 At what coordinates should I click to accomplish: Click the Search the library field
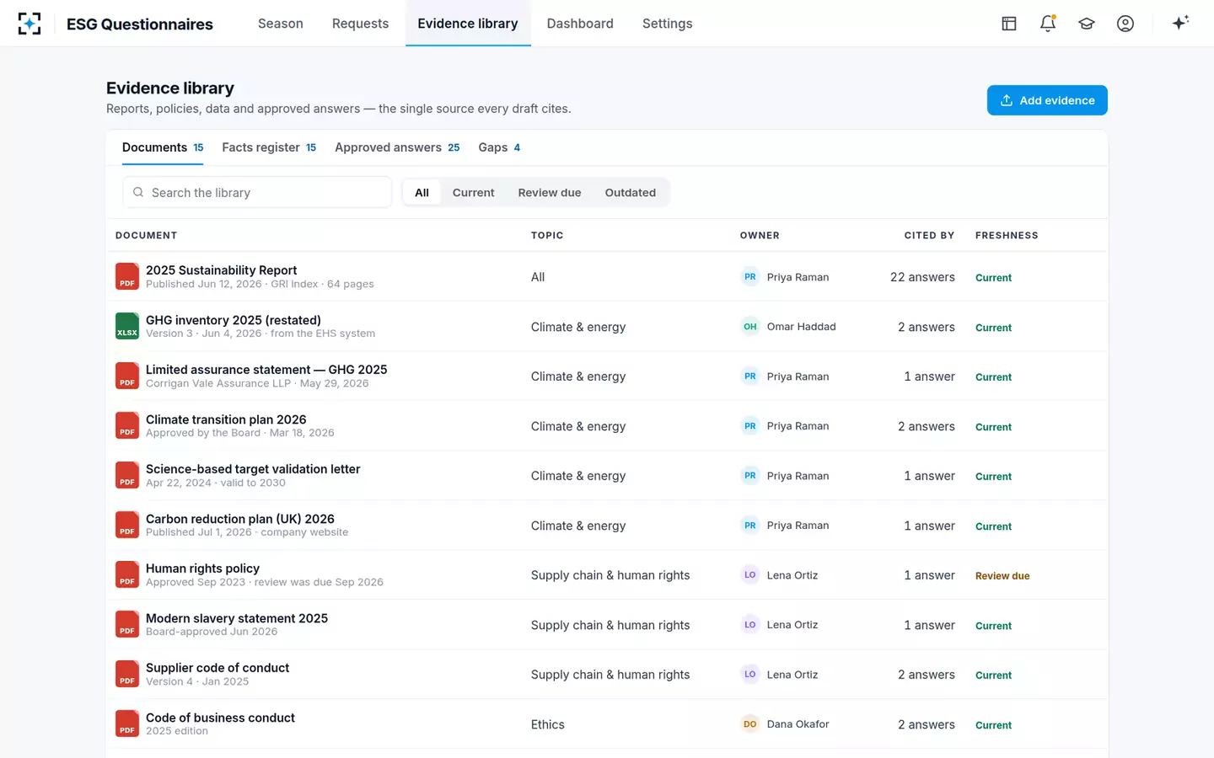257,192
